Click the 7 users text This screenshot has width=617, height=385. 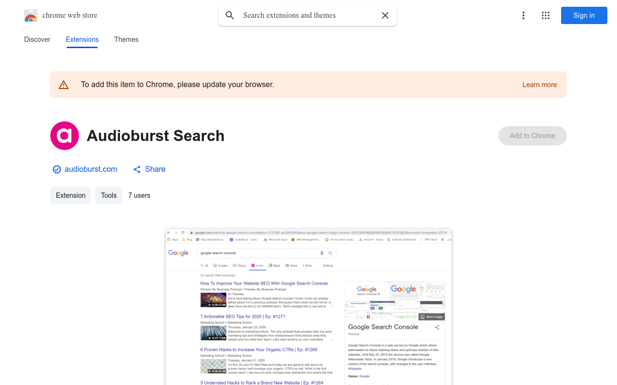[139, 195]
